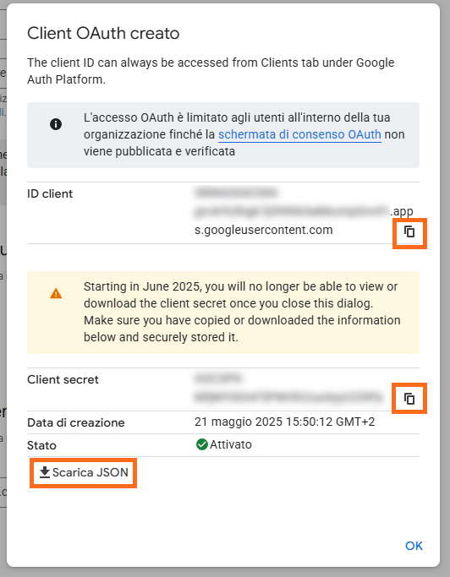Click the Data di creazione label
Screen dimensions: 450x577
76,422
